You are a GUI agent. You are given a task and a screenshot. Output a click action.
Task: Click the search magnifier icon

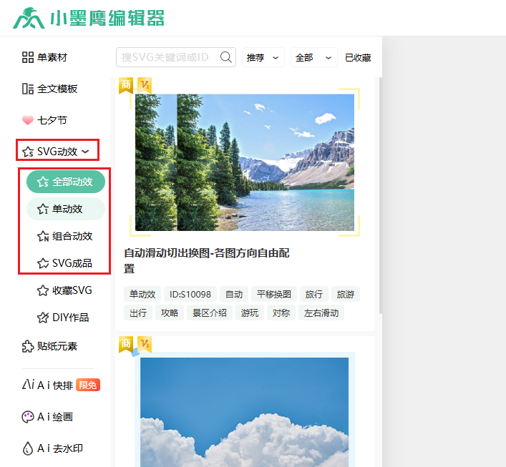click(x=226, y=58)
